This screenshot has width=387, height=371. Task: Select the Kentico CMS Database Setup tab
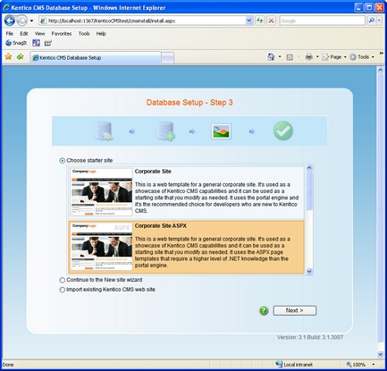tap(96, 58)
